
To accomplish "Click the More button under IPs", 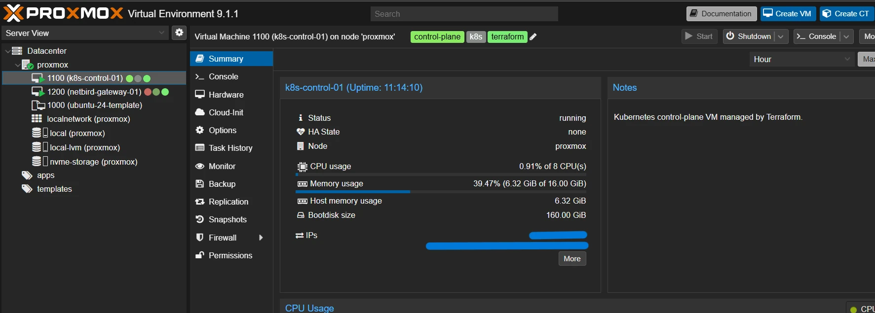I will (572, 259).
